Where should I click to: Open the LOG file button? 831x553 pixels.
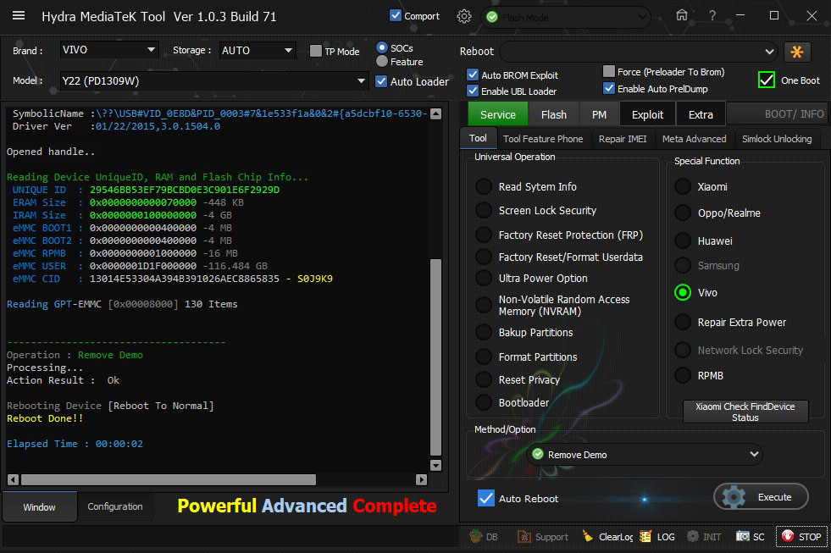(x=657, y=537)
